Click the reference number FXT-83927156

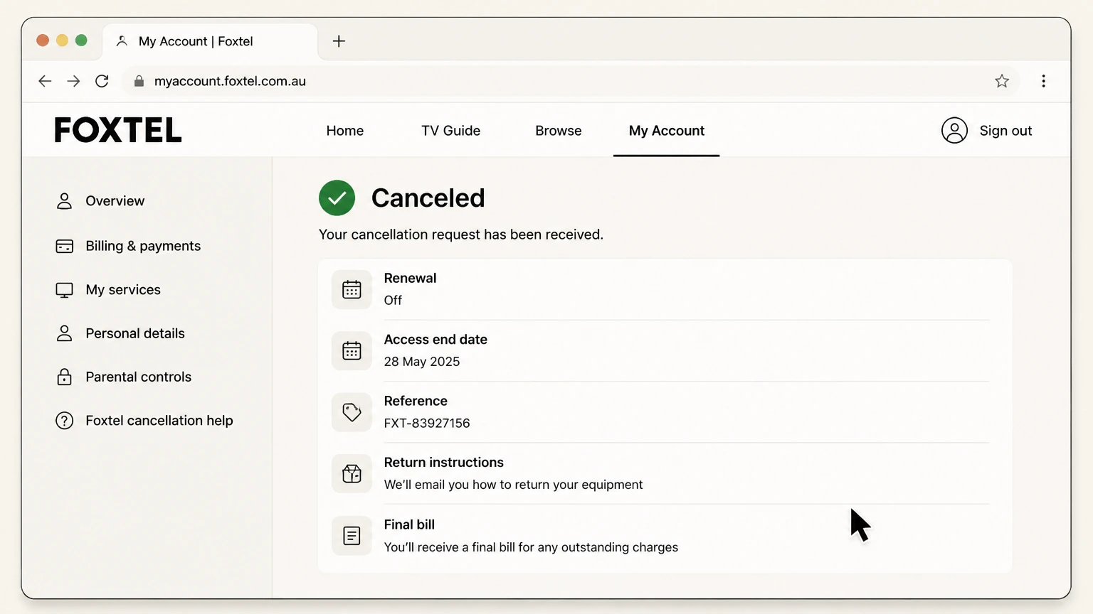427,423
